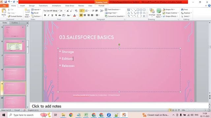Select the Isosceles Triangle shape
211x118 pixels.
click(x=129, y=13)
